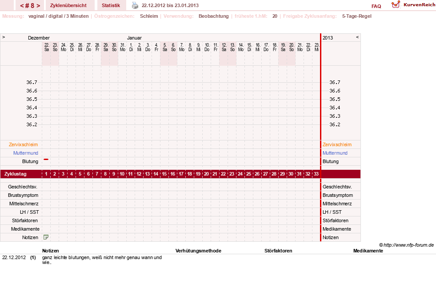Click the Zyklustag label
Image resolution: width=436 pixels, height=292 pixels.
coord(15,174)
